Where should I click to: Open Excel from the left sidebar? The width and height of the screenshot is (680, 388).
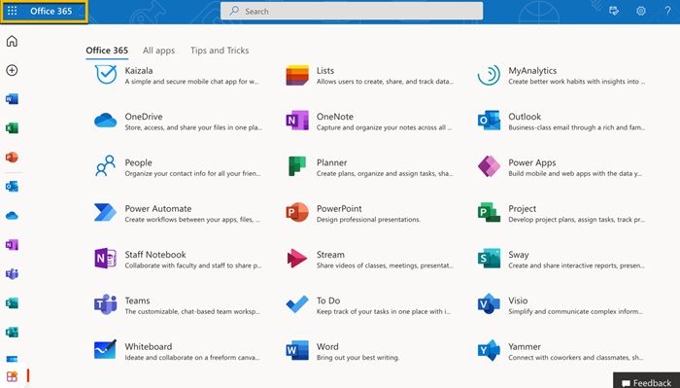tap(12, 128)
